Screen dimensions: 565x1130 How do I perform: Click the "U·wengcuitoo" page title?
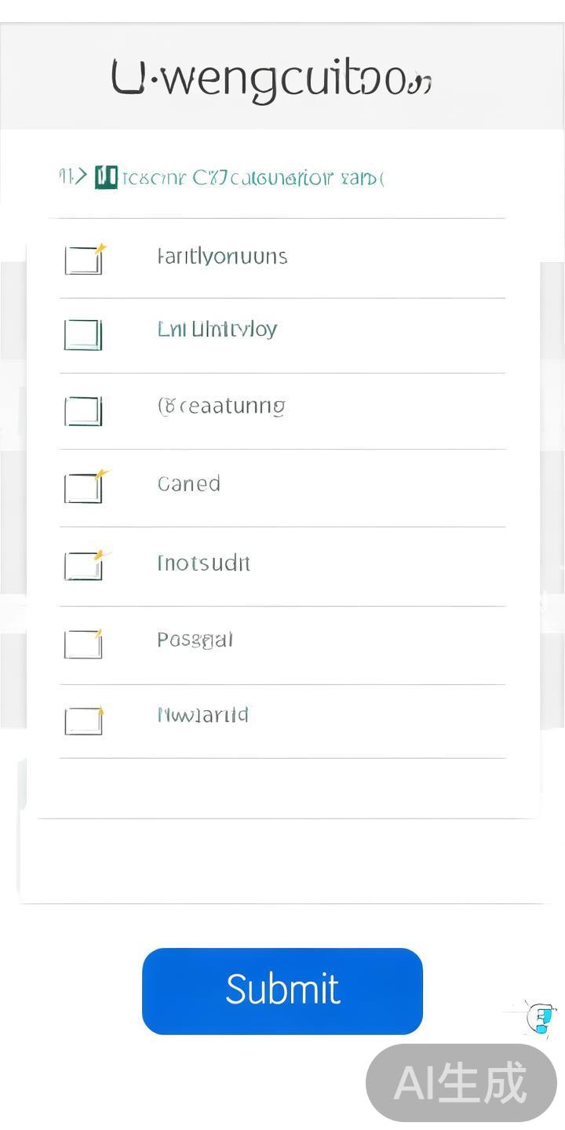tap(271, 80)
